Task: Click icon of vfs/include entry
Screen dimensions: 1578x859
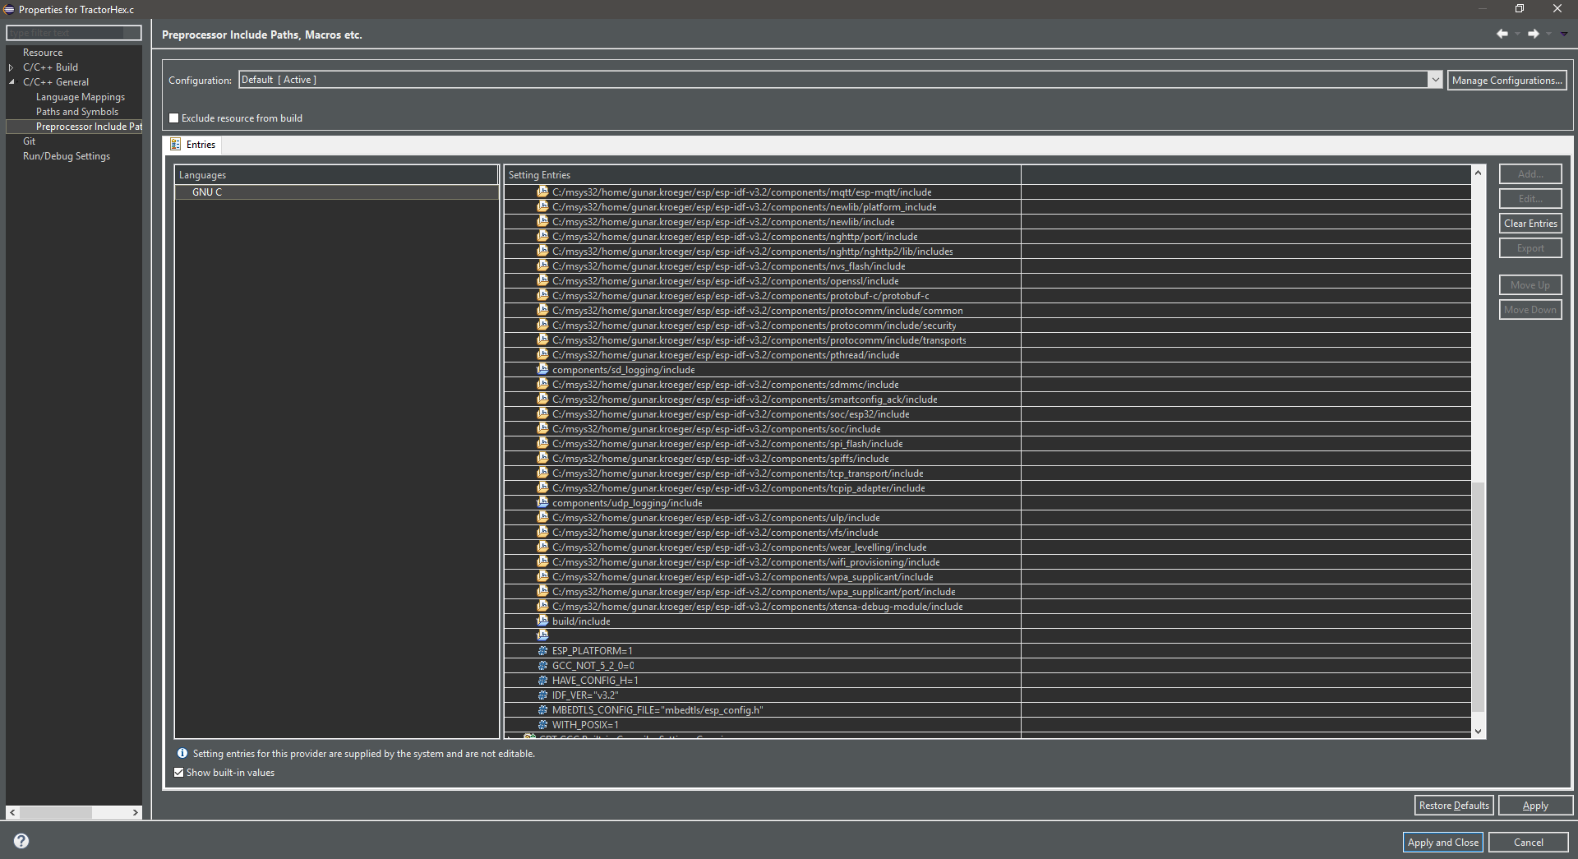Action: [x=542, y=532]
